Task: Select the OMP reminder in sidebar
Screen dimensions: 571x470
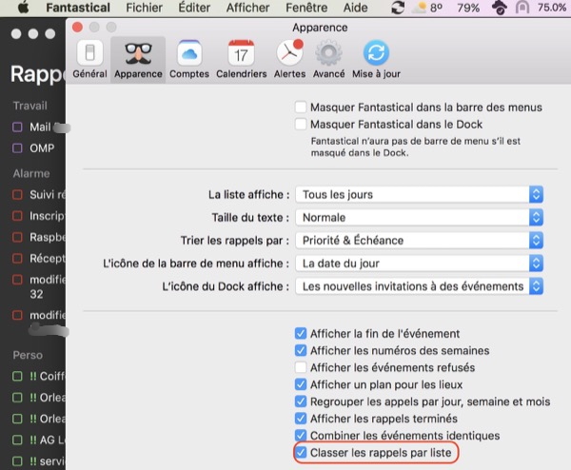Action: (42, 148)
